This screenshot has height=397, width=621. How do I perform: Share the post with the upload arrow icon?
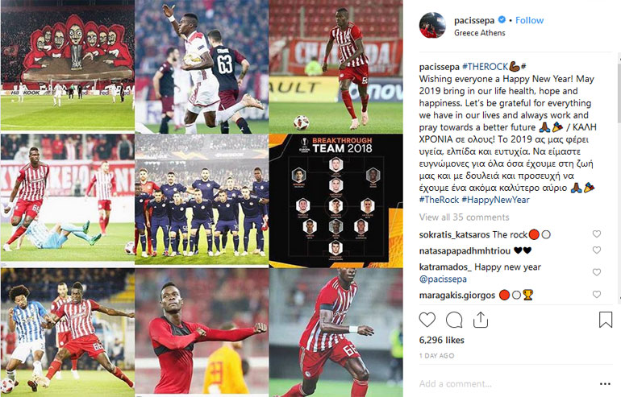pos(481,320)
